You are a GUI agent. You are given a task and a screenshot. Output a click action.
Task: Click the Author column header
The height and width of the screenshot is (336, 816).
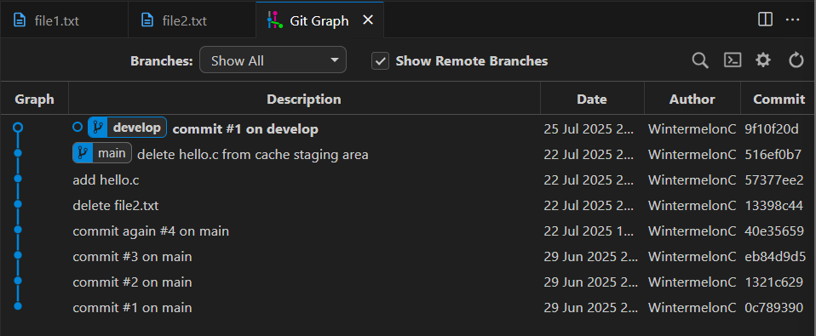(692, 99)
